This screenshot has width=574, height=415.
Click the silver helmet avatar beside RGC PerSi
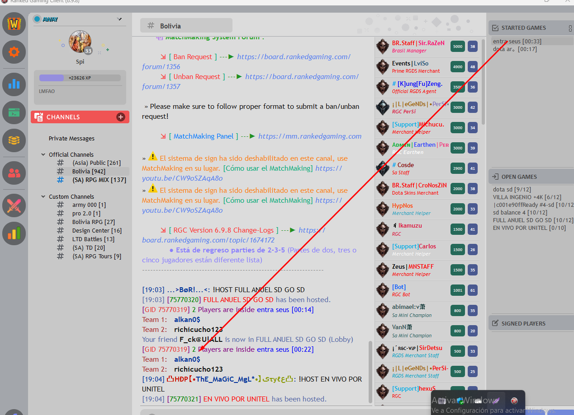(383, 107)
